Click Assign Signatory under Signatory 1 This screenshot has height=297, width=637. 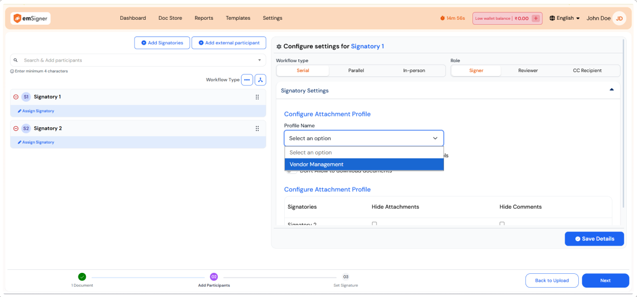pyautogui.click(x=36, y=111)
